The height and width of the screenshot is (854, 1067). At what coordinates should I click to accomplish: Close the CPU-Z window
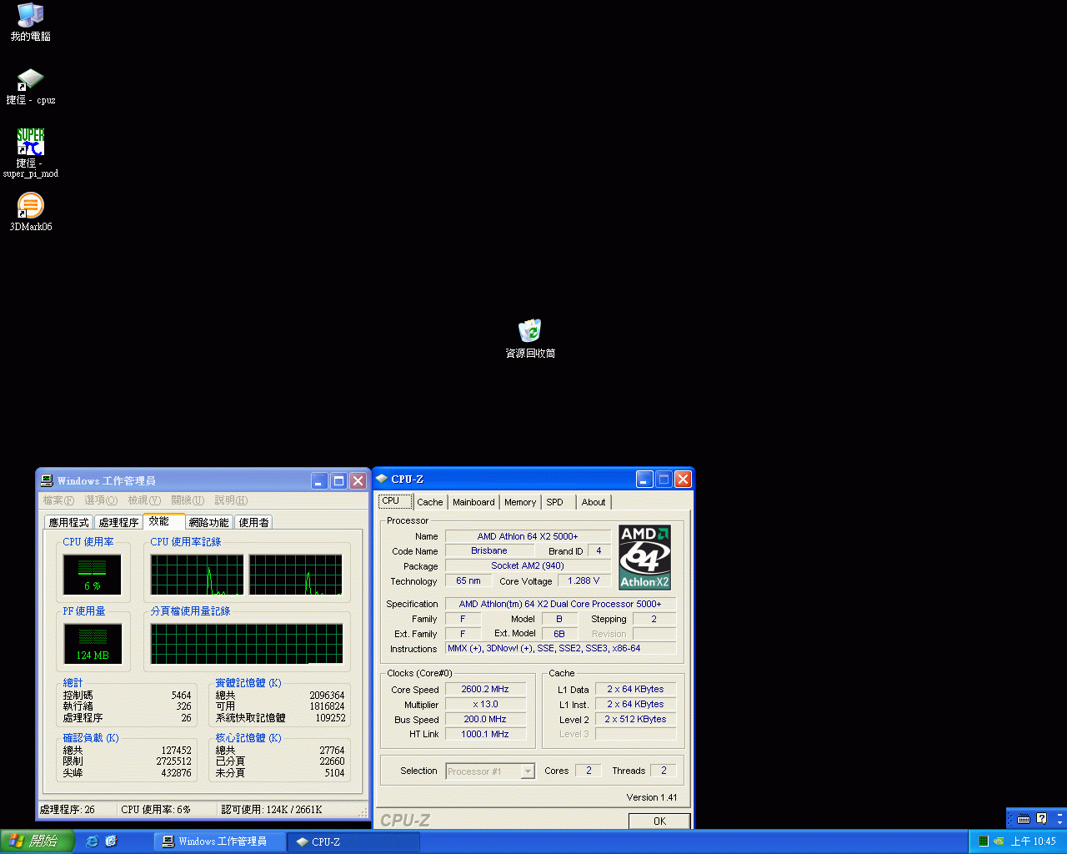coord(683,479)
